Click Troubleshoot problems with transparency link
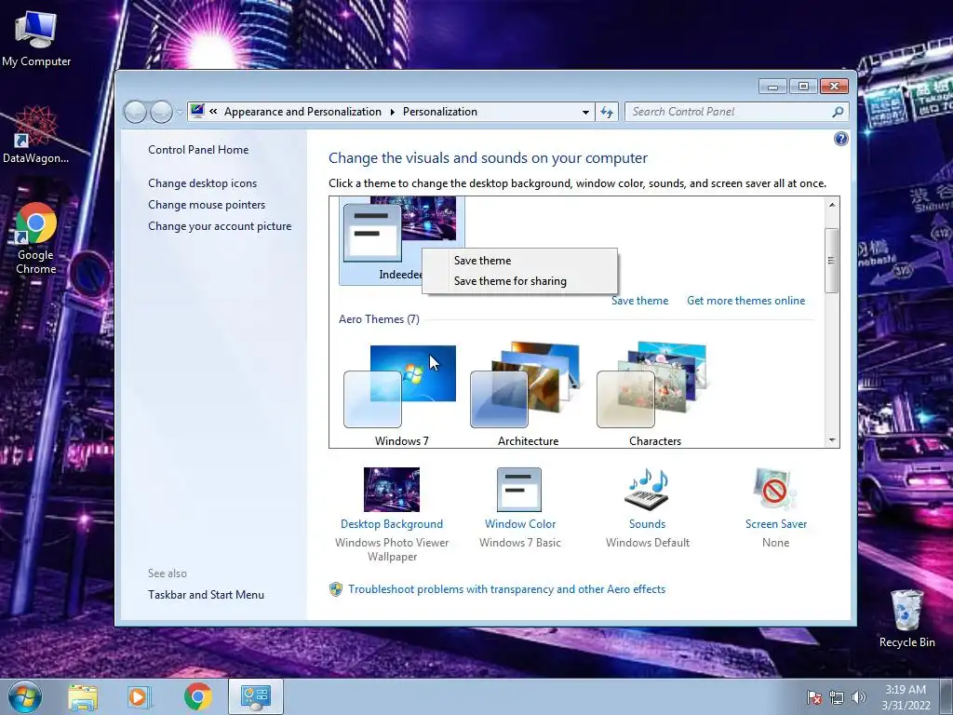Screen dimensions: 953x715 tap(506, 589)
